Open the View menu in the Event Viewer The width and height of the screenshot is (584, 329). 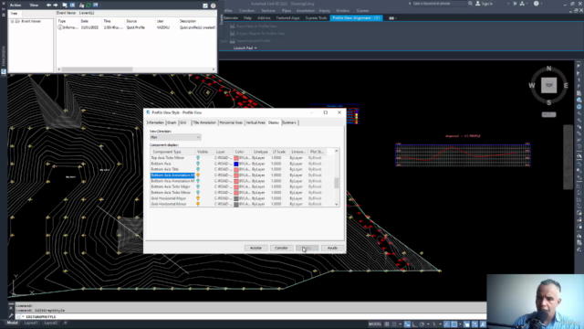[34, 5]
